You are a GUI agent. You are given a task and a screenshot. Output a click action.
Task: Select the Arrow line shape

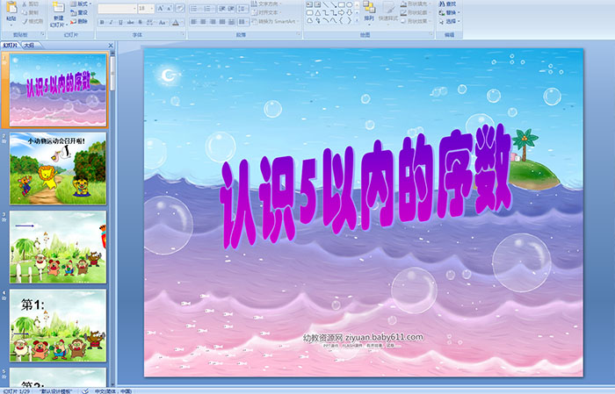pyautogui.click(x=334, y=5)
